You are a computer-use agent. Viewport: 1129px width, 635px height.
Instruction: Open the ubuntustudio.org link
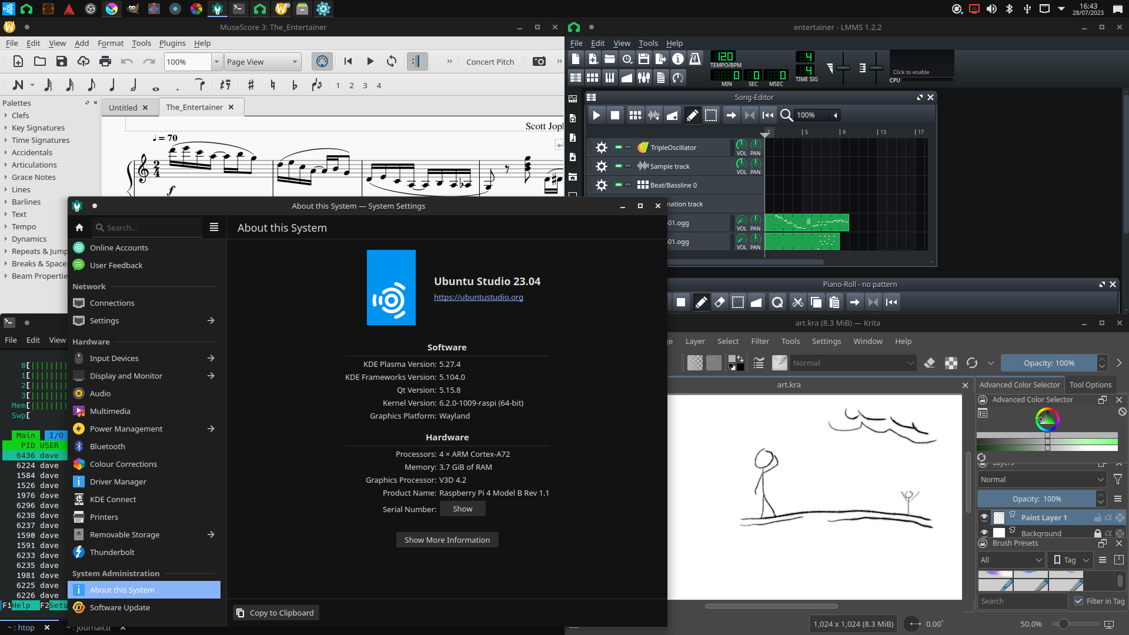[479, 297]
